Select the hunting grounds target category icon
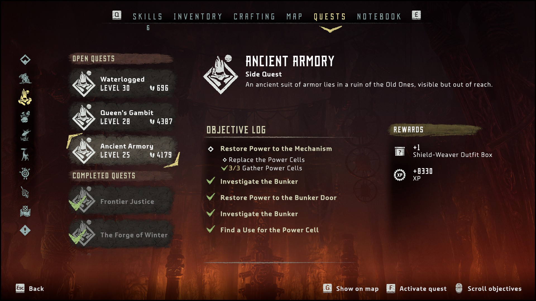536x301 pixels. point(25,173)
